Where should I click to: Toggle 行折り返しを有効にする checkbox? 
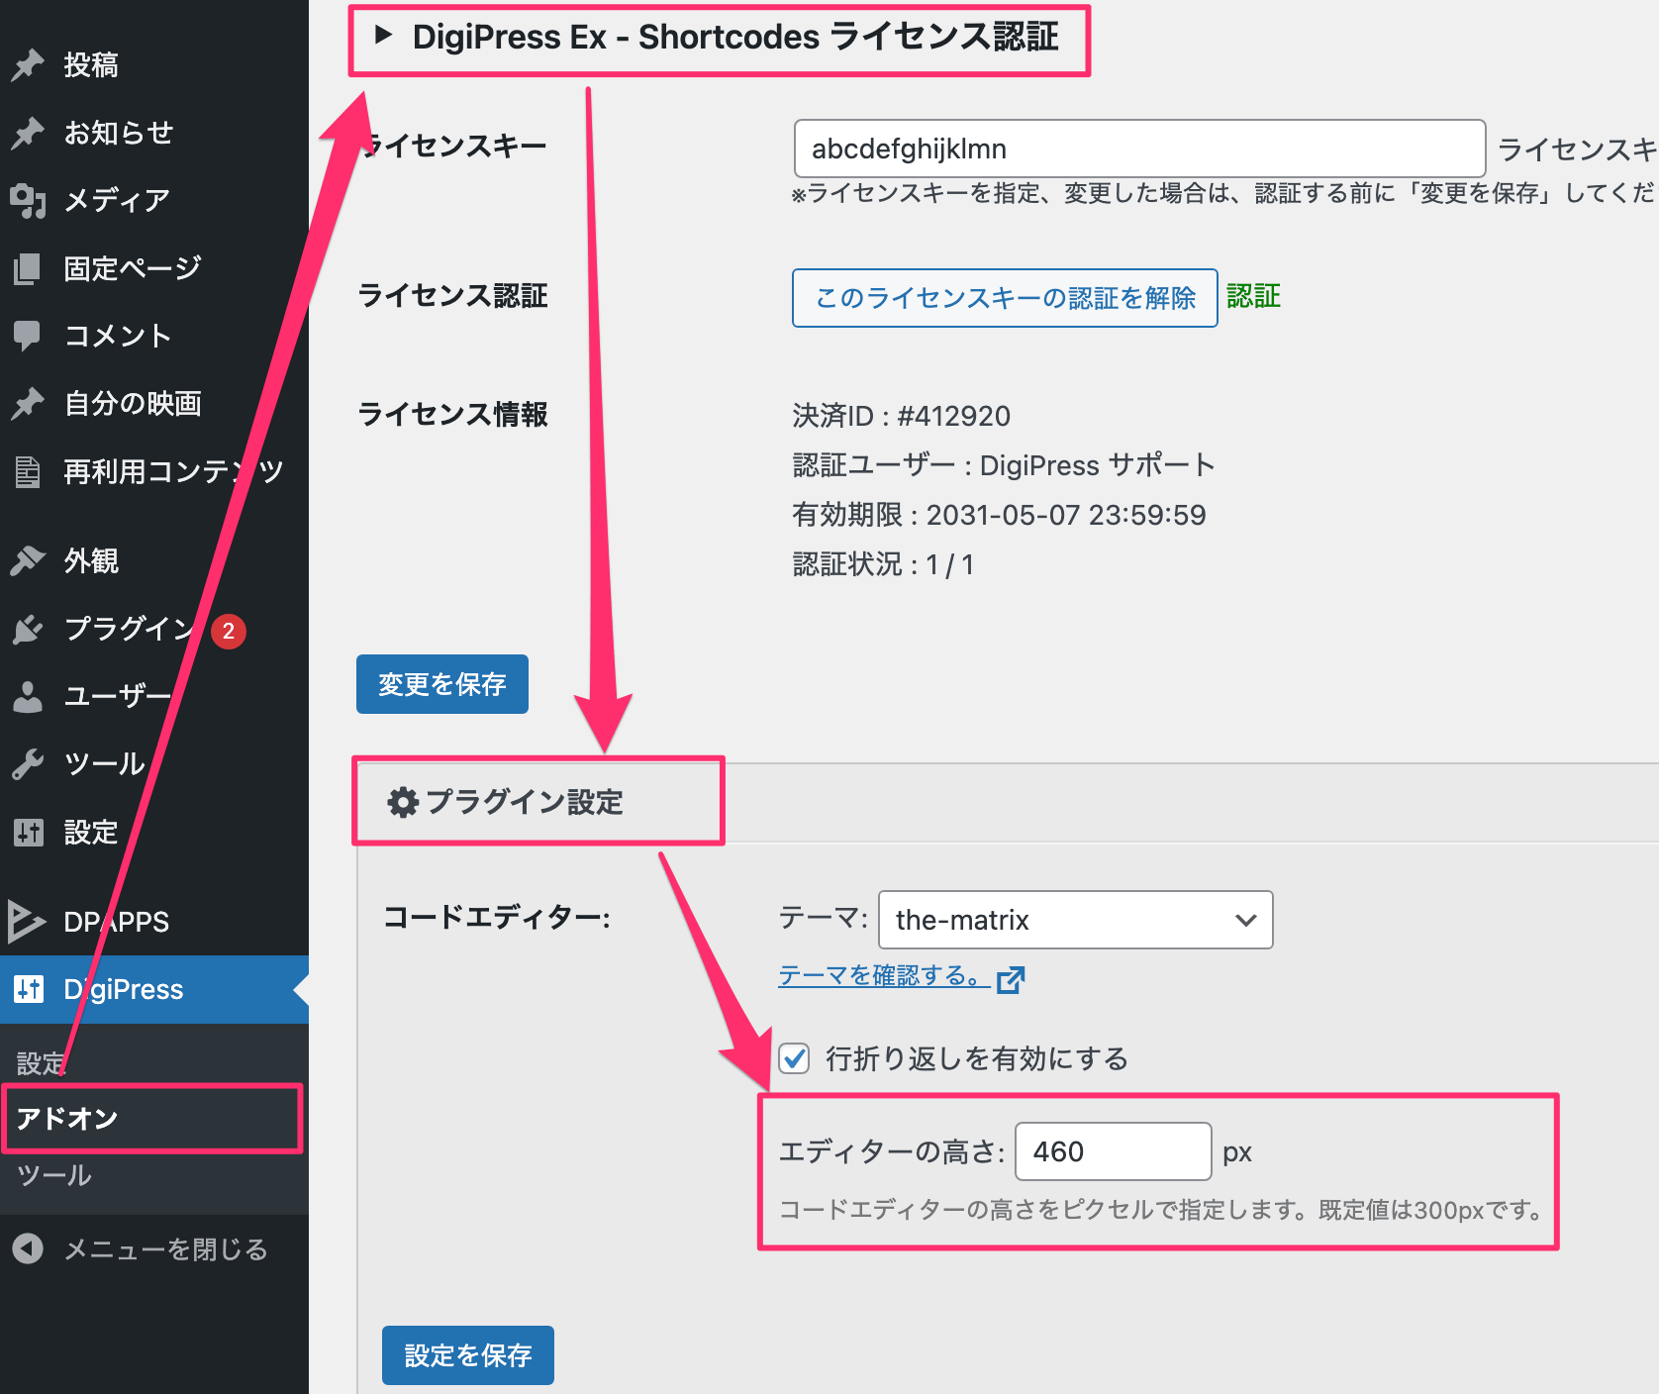click(794, 1058)
